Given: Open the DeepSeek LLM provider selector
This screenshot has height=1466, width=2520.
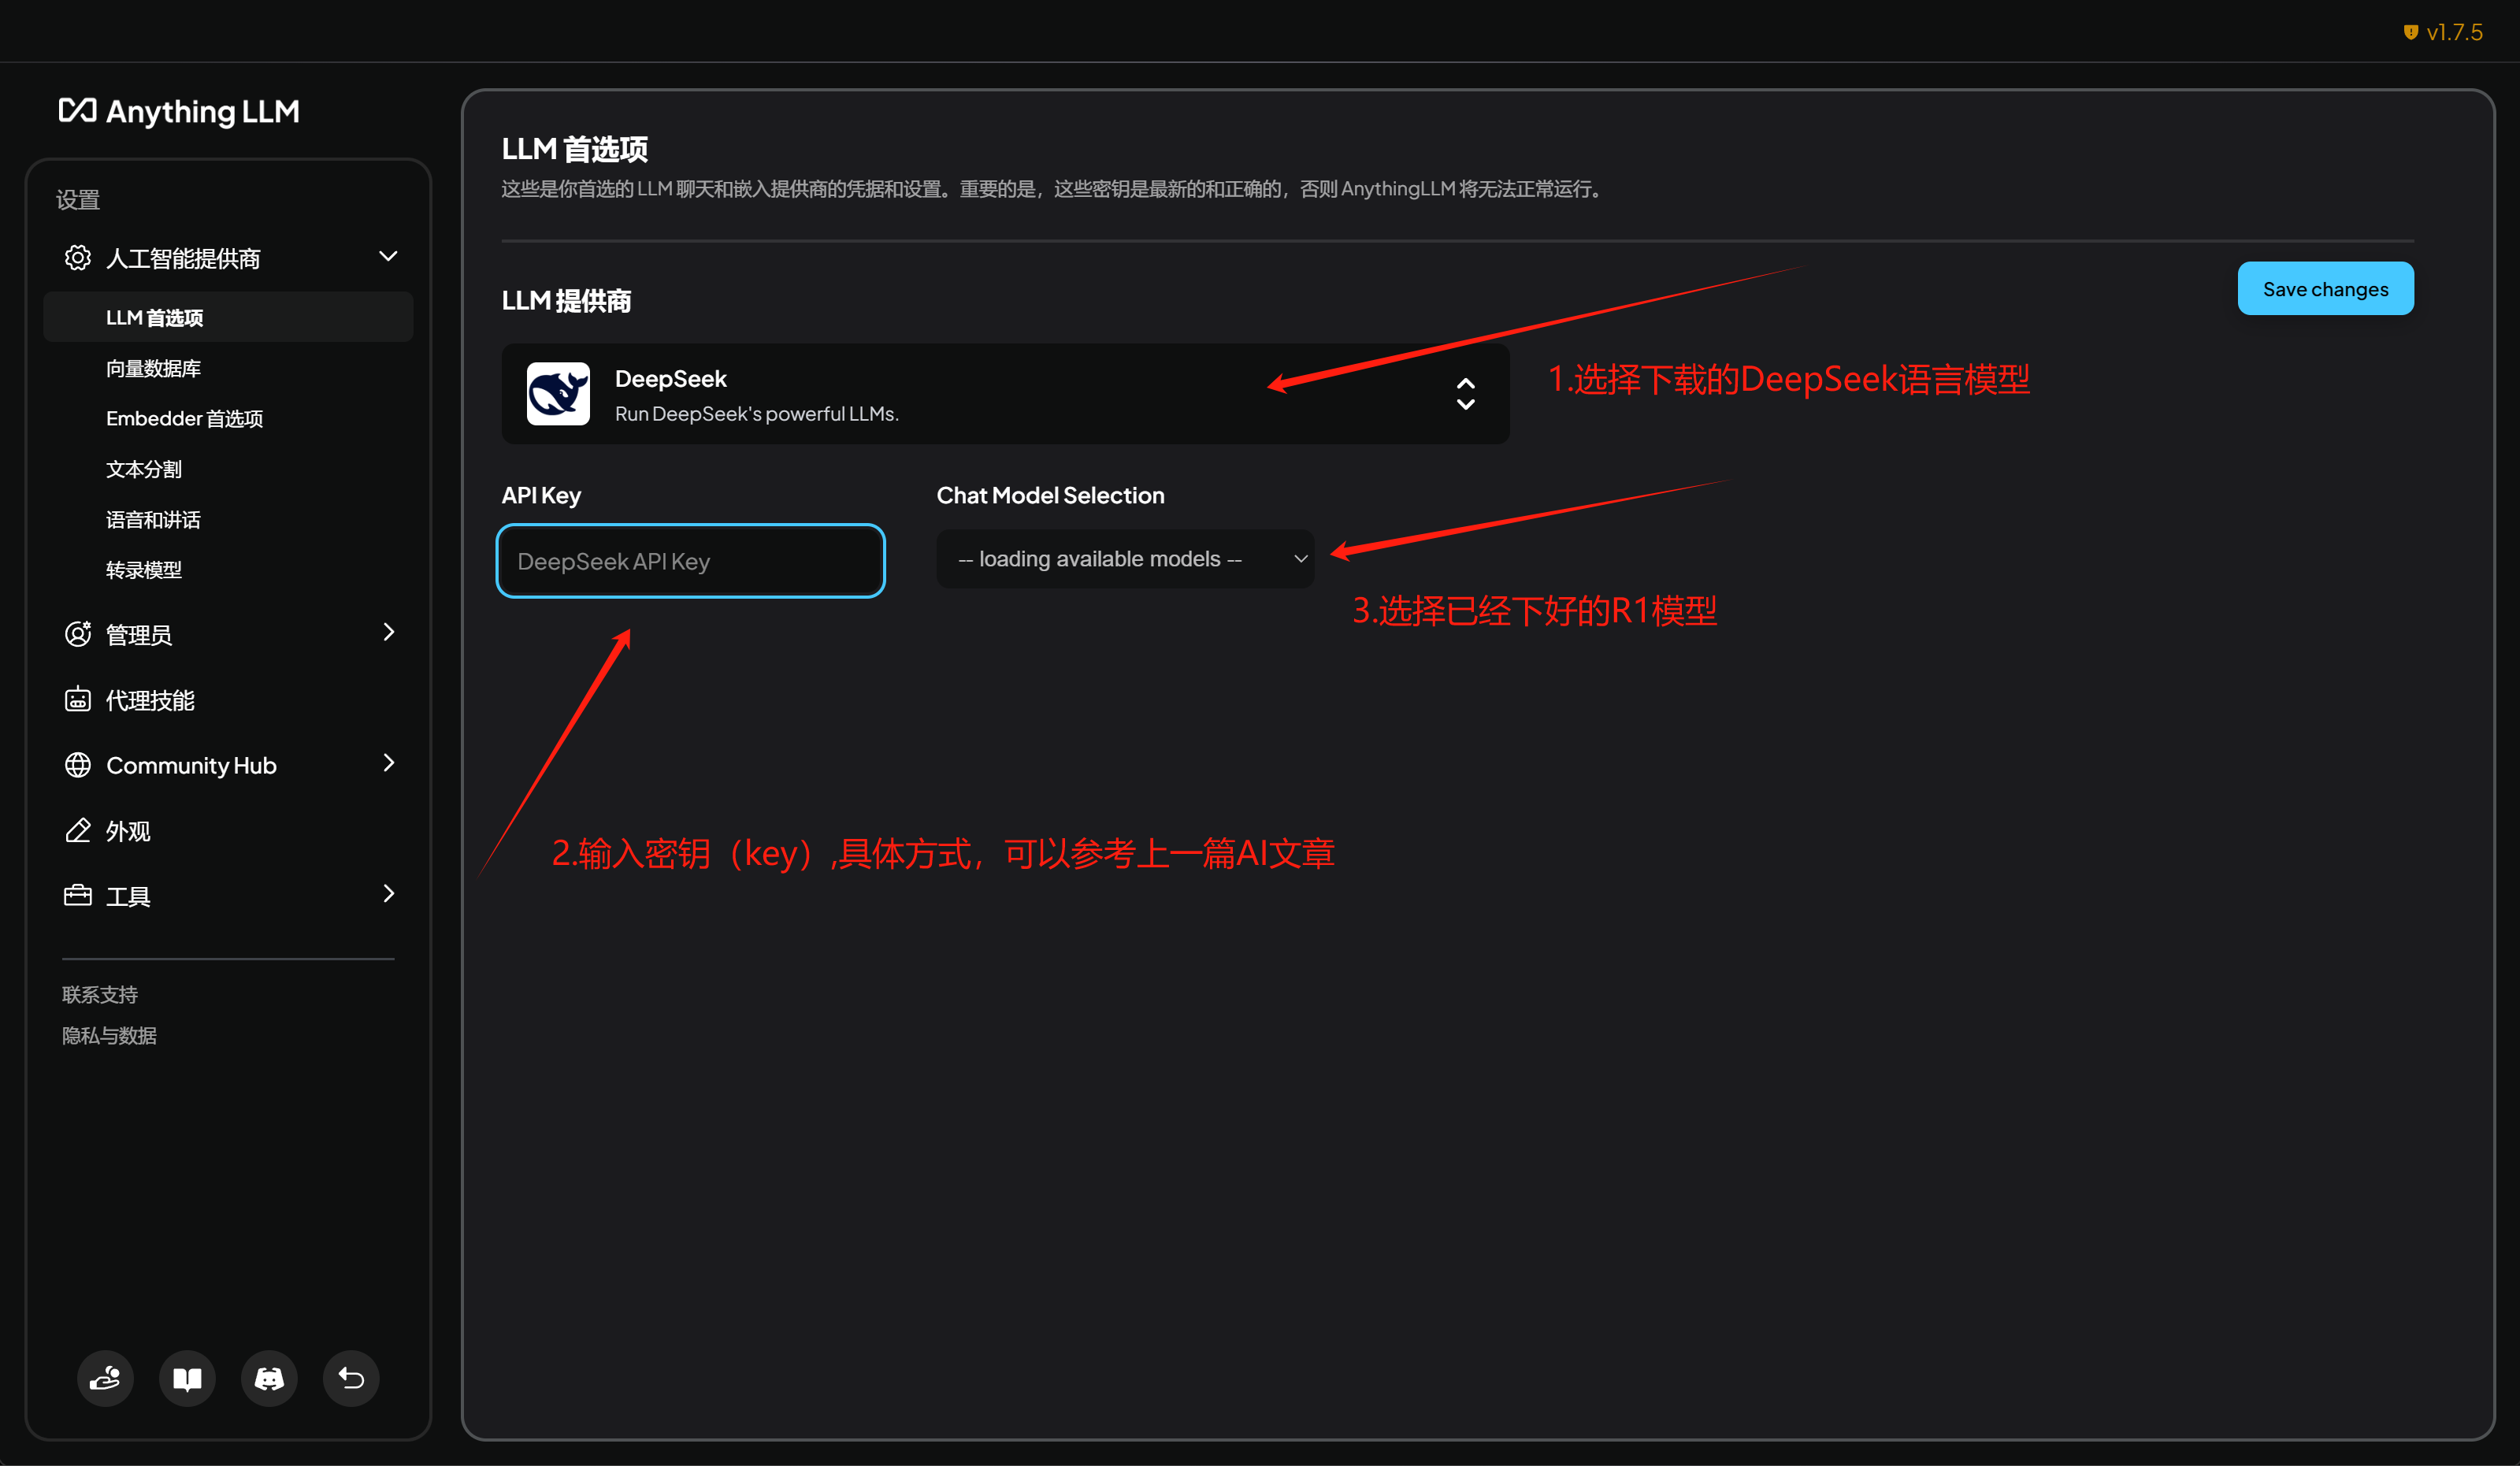Looking at the screenshot, I should coord(1005,394).
